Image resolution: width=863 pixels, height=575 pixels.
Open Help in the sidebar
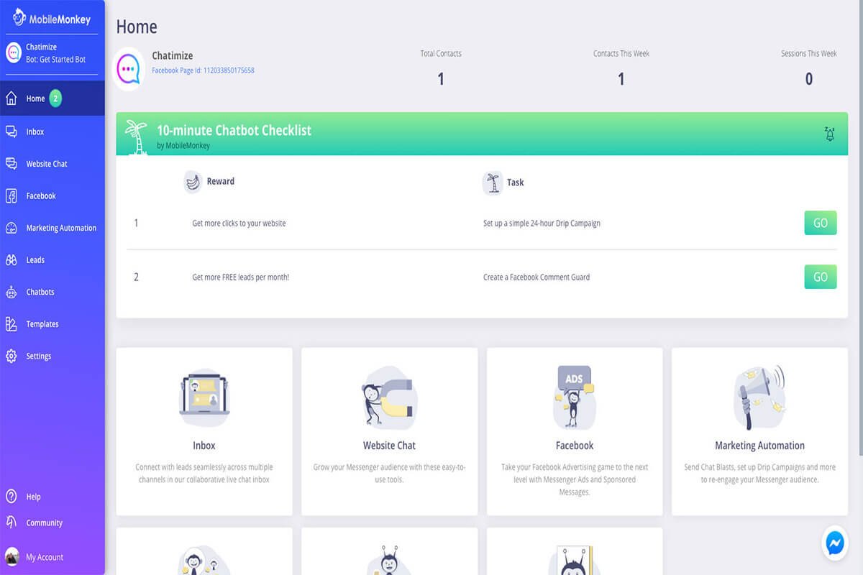[x=52, y=497]
